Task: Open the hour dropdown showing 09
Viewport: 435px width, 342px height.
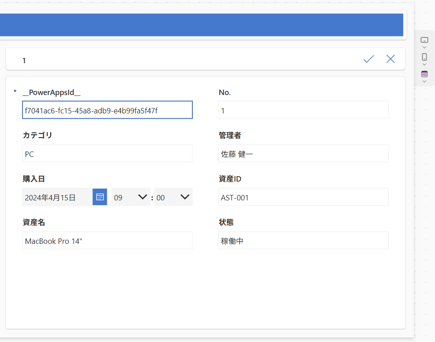Action: (130, 197)
